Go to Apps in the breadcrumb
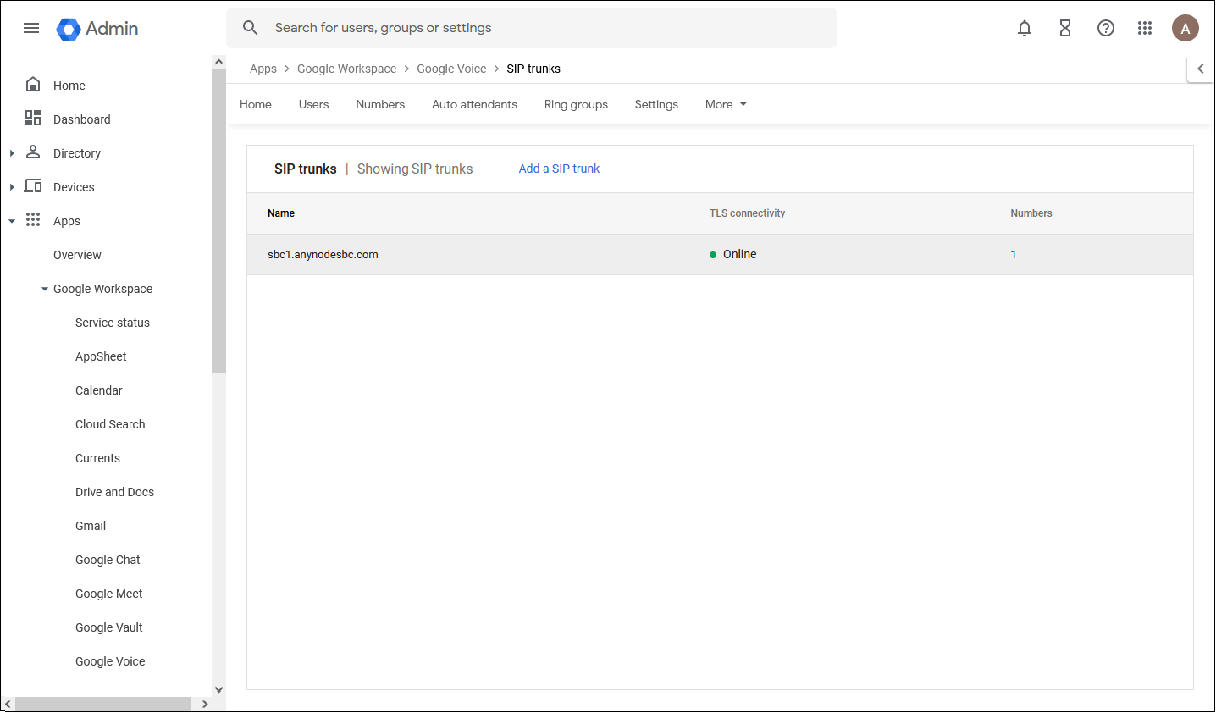This screenshot has height=713, width=1216. pyautogui.click(x=263, y=69)
